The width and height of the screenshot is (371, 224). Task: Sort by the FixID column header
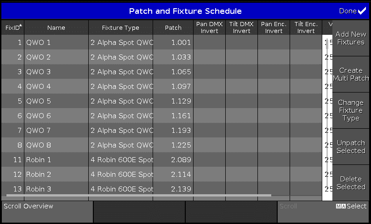pos(12,28)
